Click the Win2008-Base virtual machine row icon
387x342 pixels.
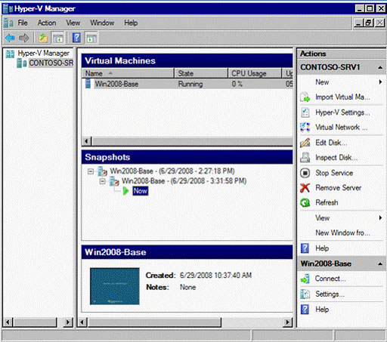[88, 84]
